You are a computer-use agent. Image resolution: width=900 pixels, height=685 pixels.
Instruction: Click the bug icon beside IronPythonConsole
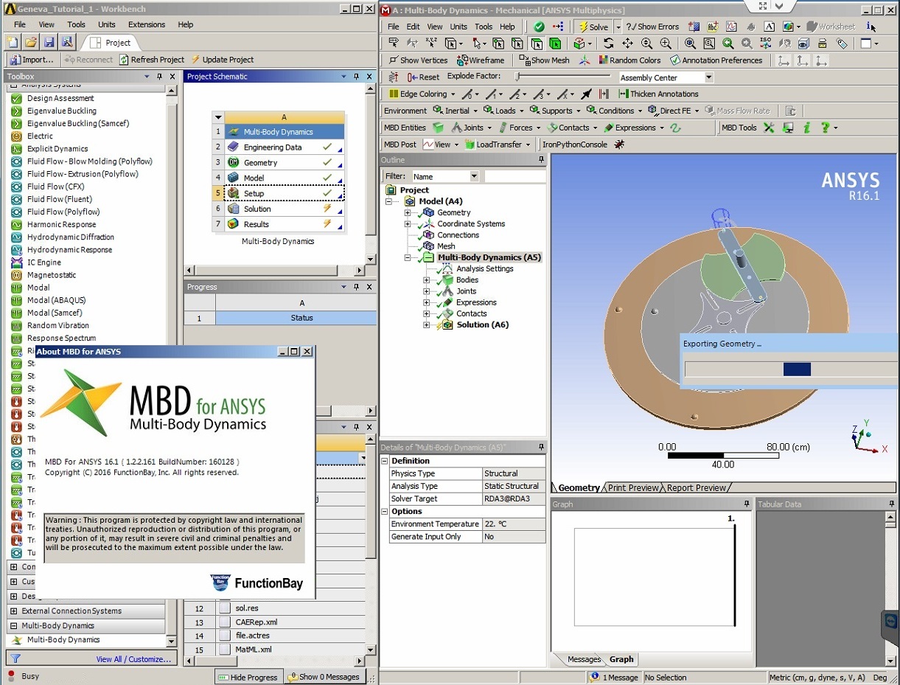pyautogui.click(x=618, y=145)
